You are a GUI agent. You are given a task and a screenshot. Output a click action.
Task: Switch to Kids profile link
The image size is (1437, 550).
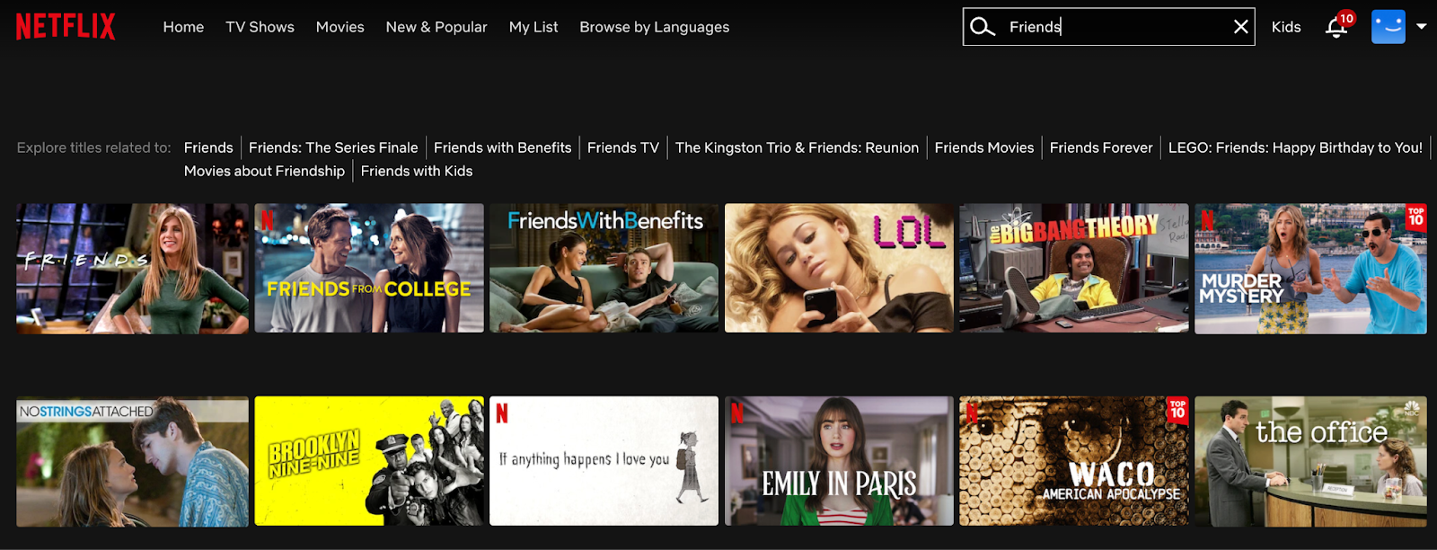tap(1286, 27)
